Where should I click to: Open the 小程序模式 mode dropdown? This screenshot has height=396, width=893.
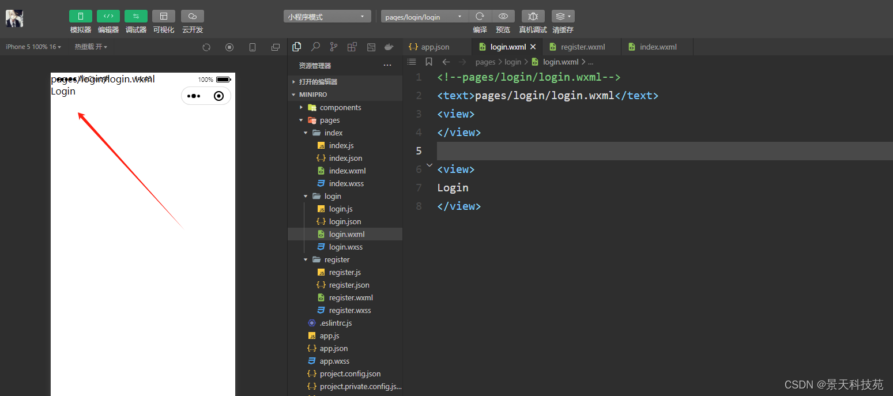(x=327, y=17)
